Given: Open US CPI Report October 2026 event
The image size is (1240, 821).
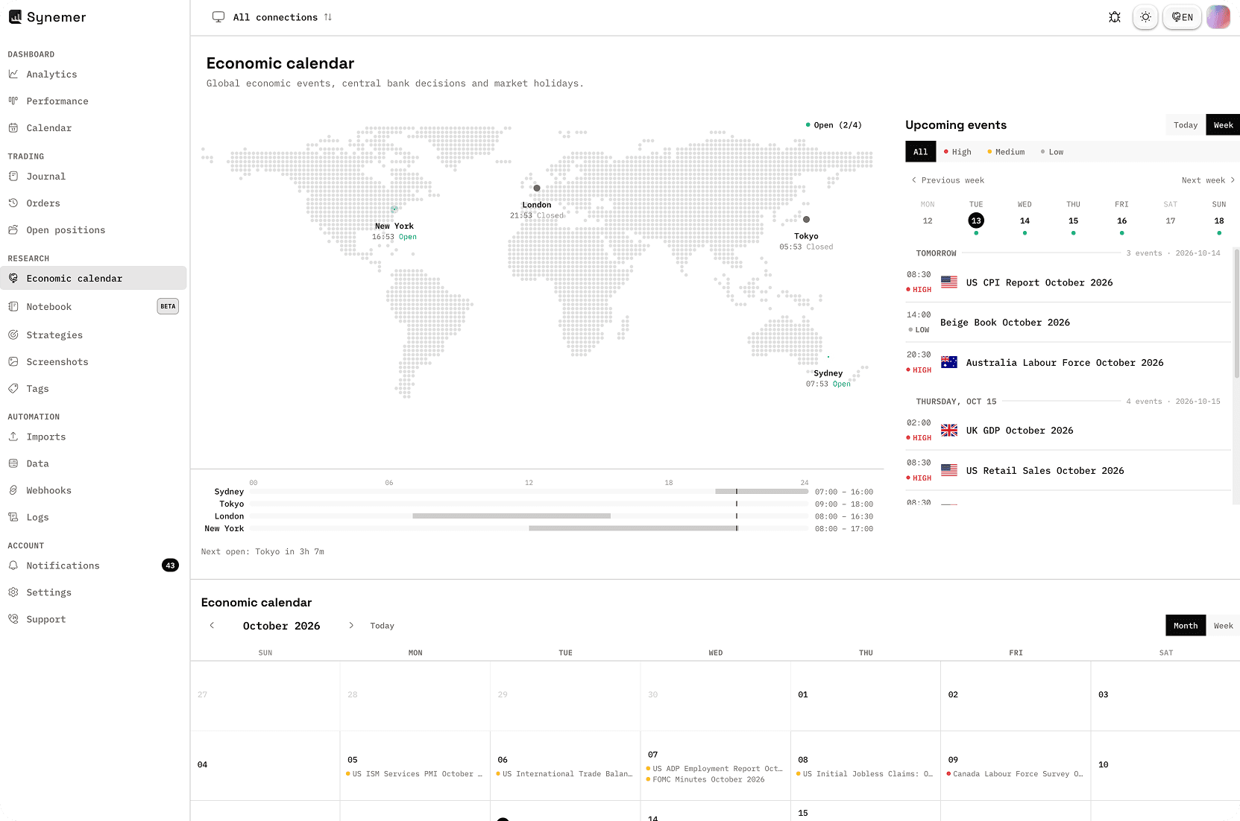Looking at the screenshot, I should tap(1068, 282).
